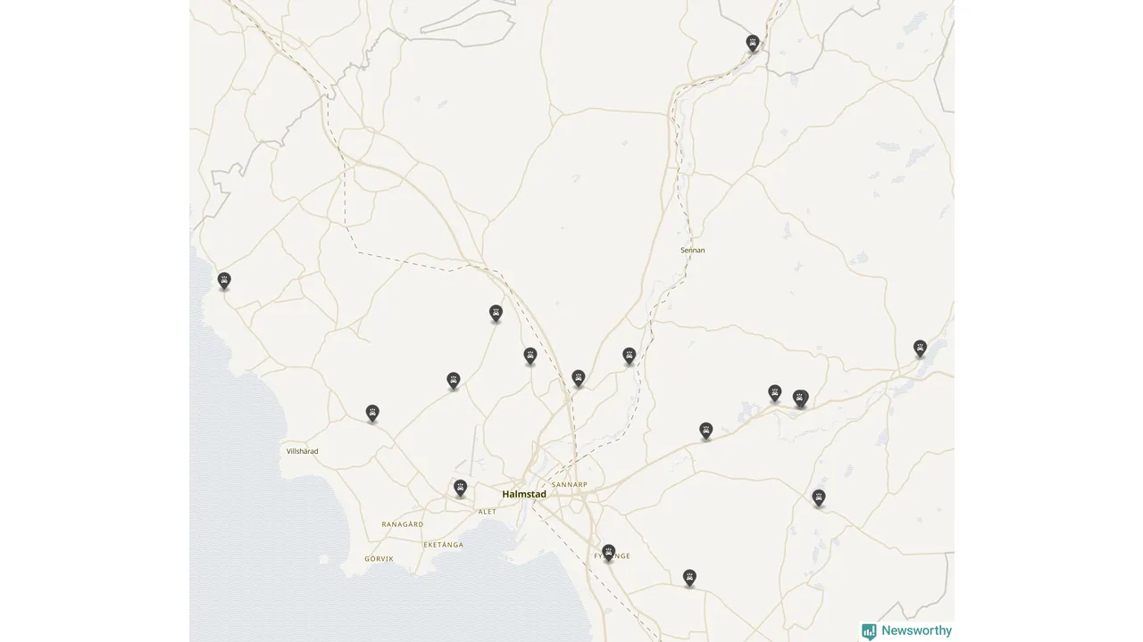Select the marker southeast of the overlapping pair
This screenshot has width=1143, height=642.
[819, 498]
